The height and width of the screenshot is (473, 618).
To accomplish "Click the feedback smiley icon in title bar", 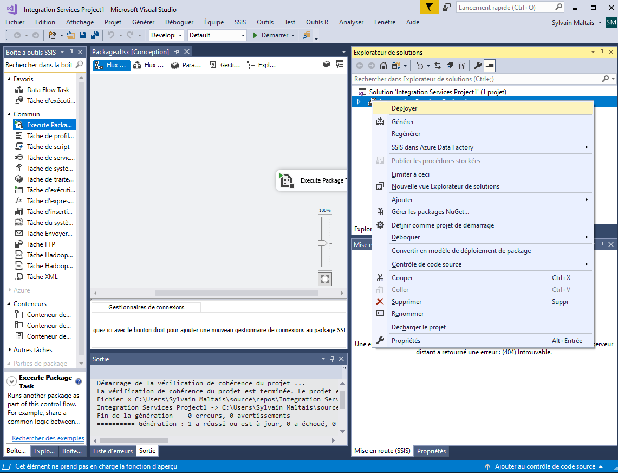I will (x=447, y=8).
